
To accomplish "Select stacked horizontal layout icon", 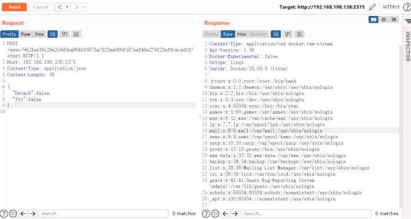I will [x=384, y=19].
